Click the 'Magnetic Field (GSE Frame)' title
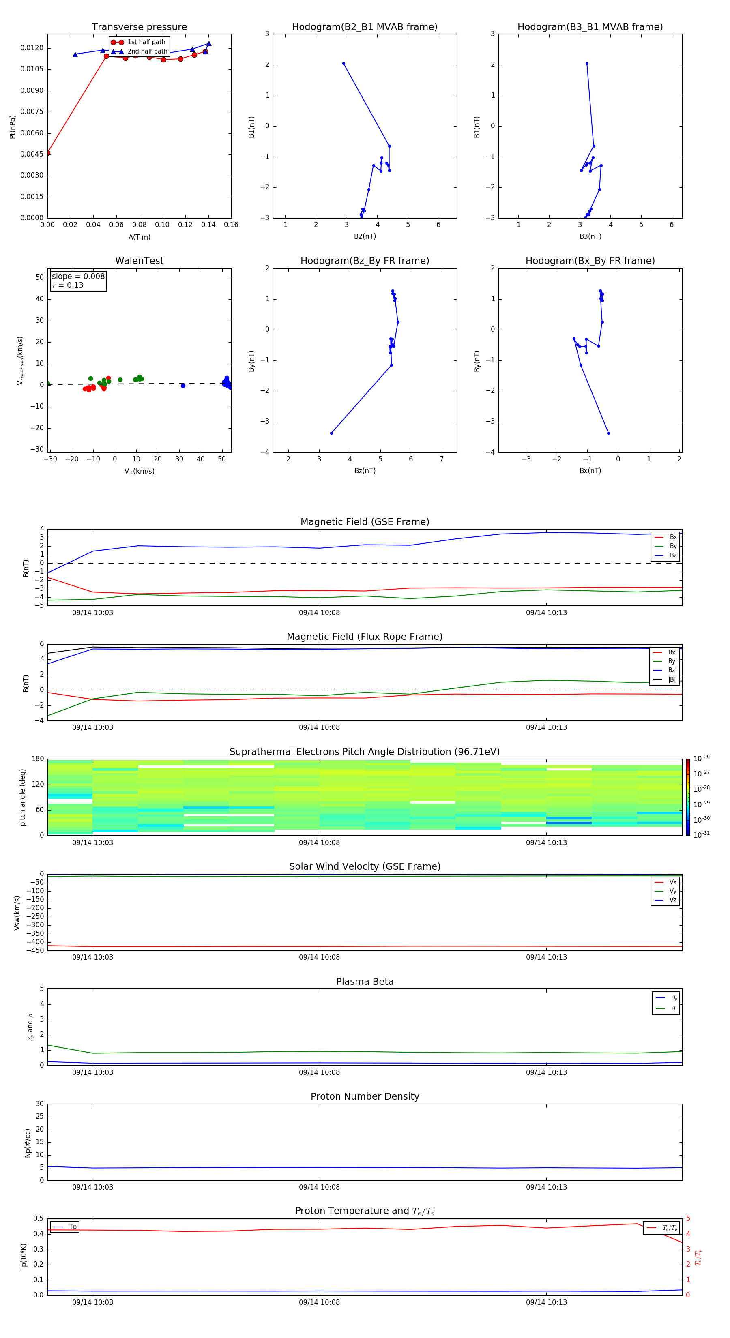Viewport: 730px width, 1338px height. point(365,522)
